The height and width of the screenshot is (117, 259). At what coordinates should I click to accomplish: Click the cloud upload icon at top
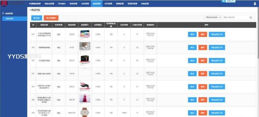tap(224, 1)
